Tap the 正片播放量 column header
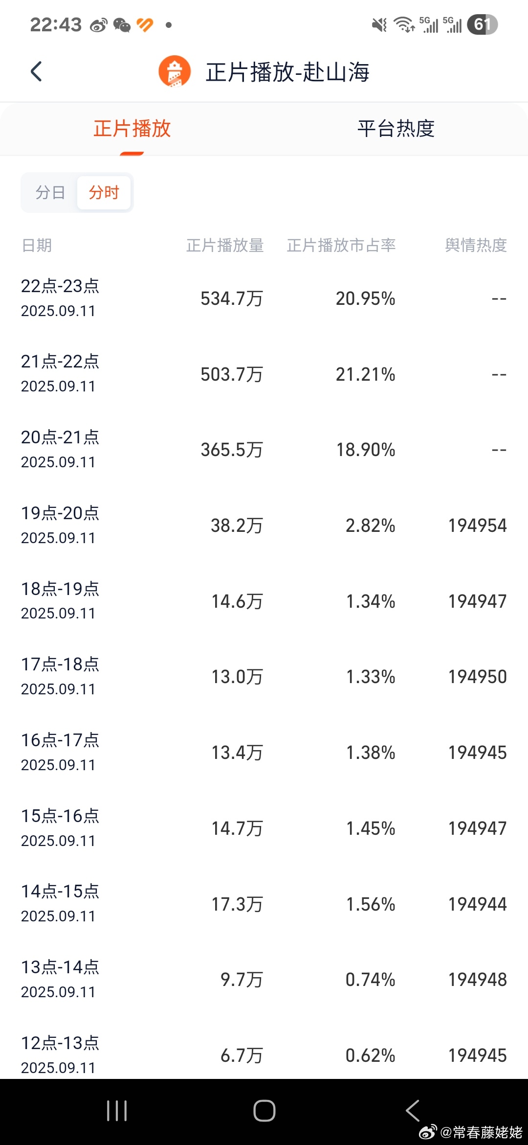The height and width of the screenshot is (1145, 528). (x=225, y=245)
